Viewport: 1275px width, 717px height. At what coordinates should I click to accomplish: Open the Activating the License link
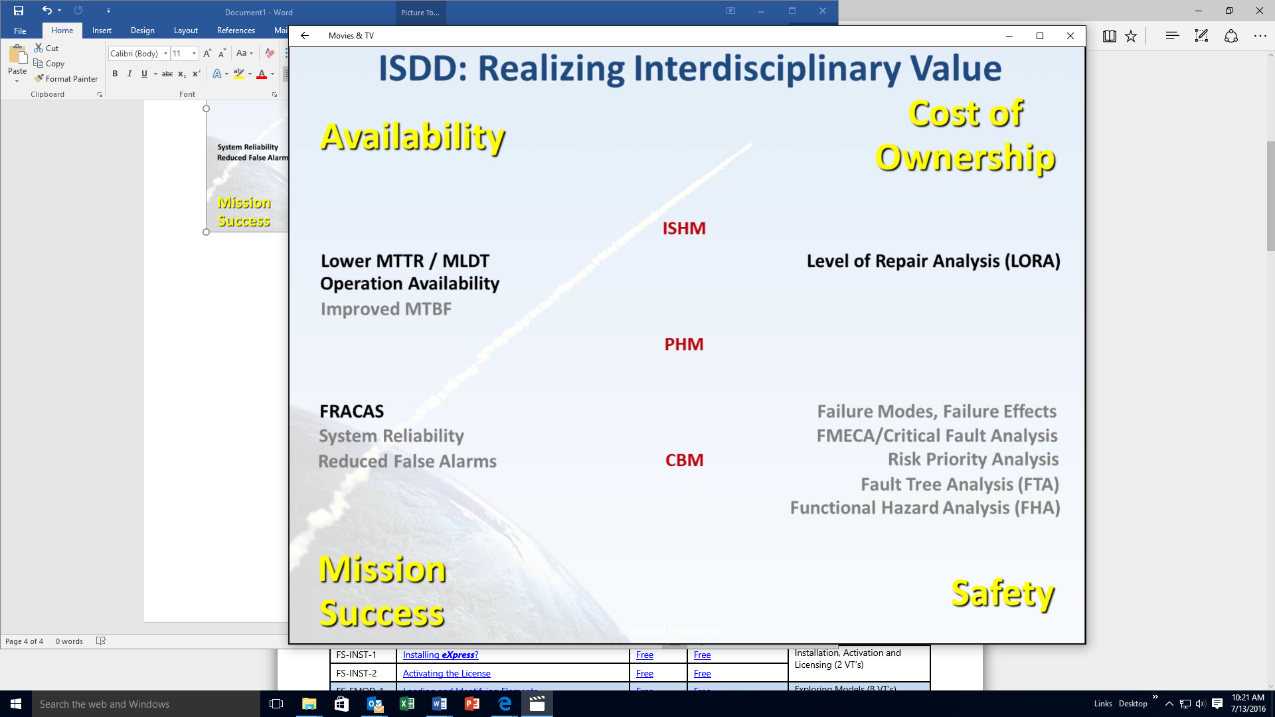click(446, 673)
